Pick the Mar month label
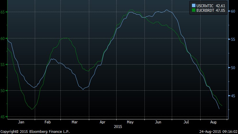Screen dimensions: 238x134 (75, 122)
